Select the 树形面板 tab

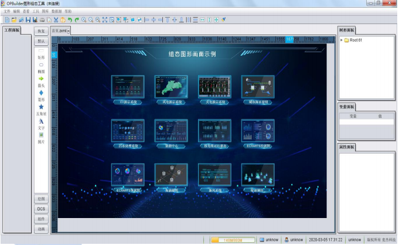coord(347,30)
